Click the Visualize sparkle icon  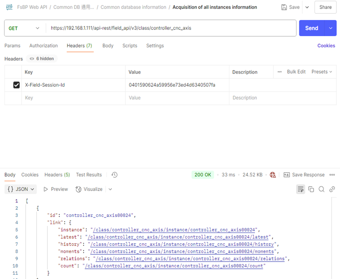(78, 189)
